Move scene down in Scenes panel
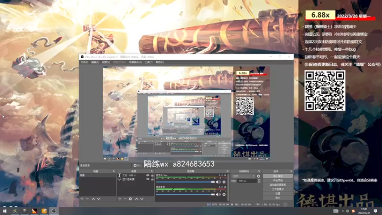Image resolution: width=382 pixels, height=215 pixels. click(99, 199)
